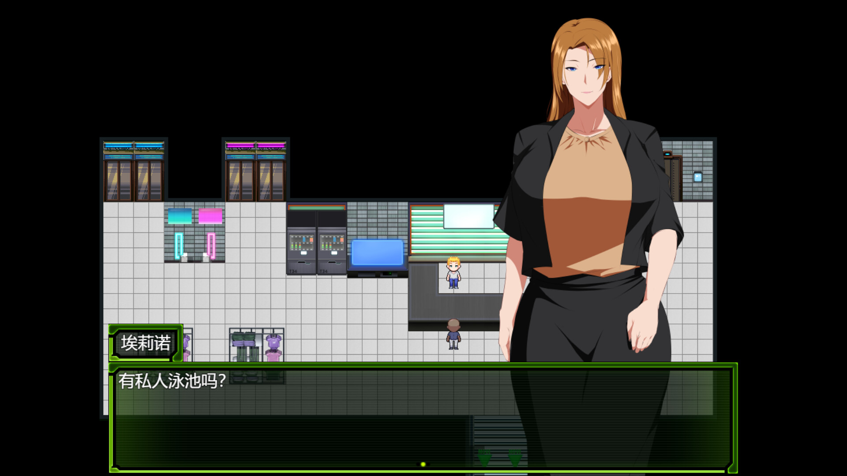The height and width of the screenshot is (476, 847).
Task: Click the wall-mounted phone panel on the right
Action: pos(697,176)
